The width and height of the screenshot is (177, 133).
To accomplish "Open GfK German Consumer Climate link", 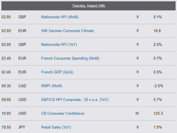I will (x=67, y=31).
